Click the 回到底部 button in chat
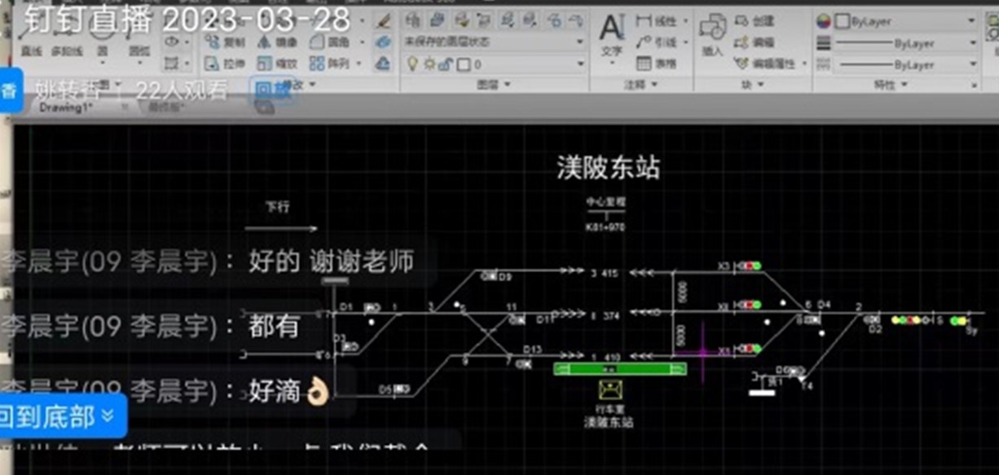This screenshot has width=999, height=475. tap(62, 416)
